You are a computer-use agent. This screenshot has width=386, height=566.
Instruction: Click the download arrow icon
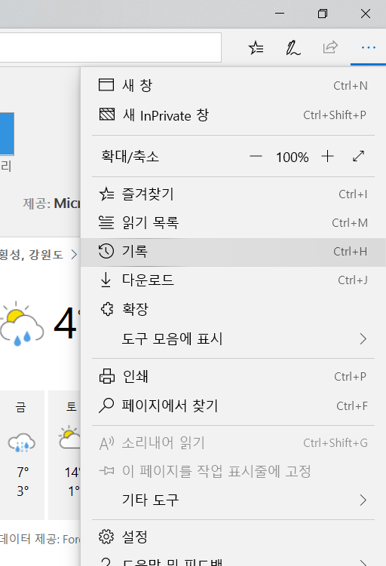(x=106, y=280)
